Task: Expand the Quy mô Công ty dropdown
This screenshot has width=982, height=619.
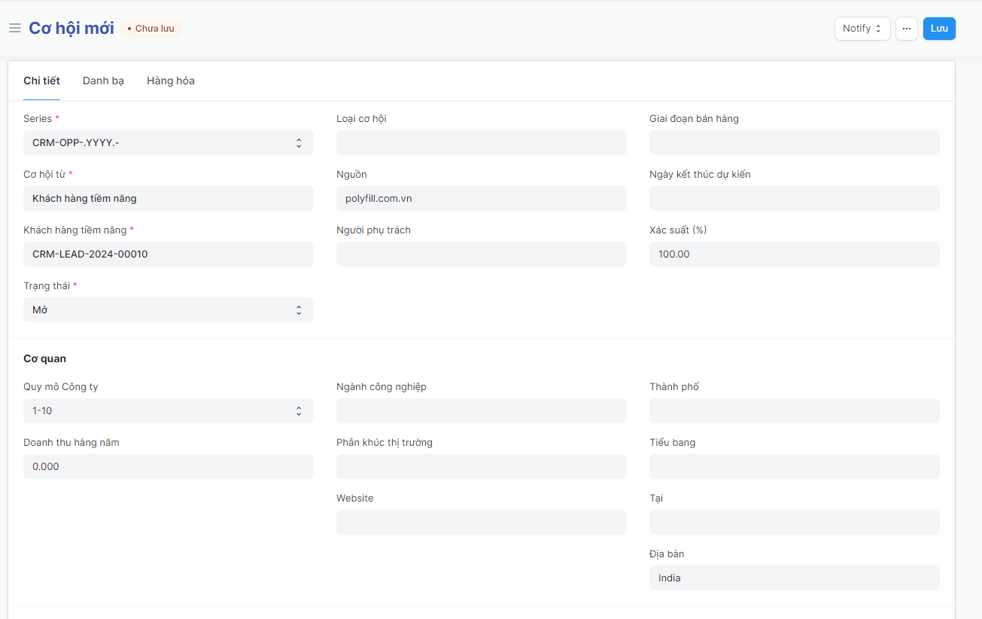Action: click(x=168, y=410)
